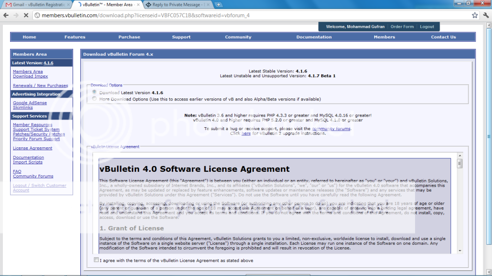Image resolution: width=492 pixels, height=276 pixels.
Task: Open the Members Area sidebar link
Action: point(27,72)
